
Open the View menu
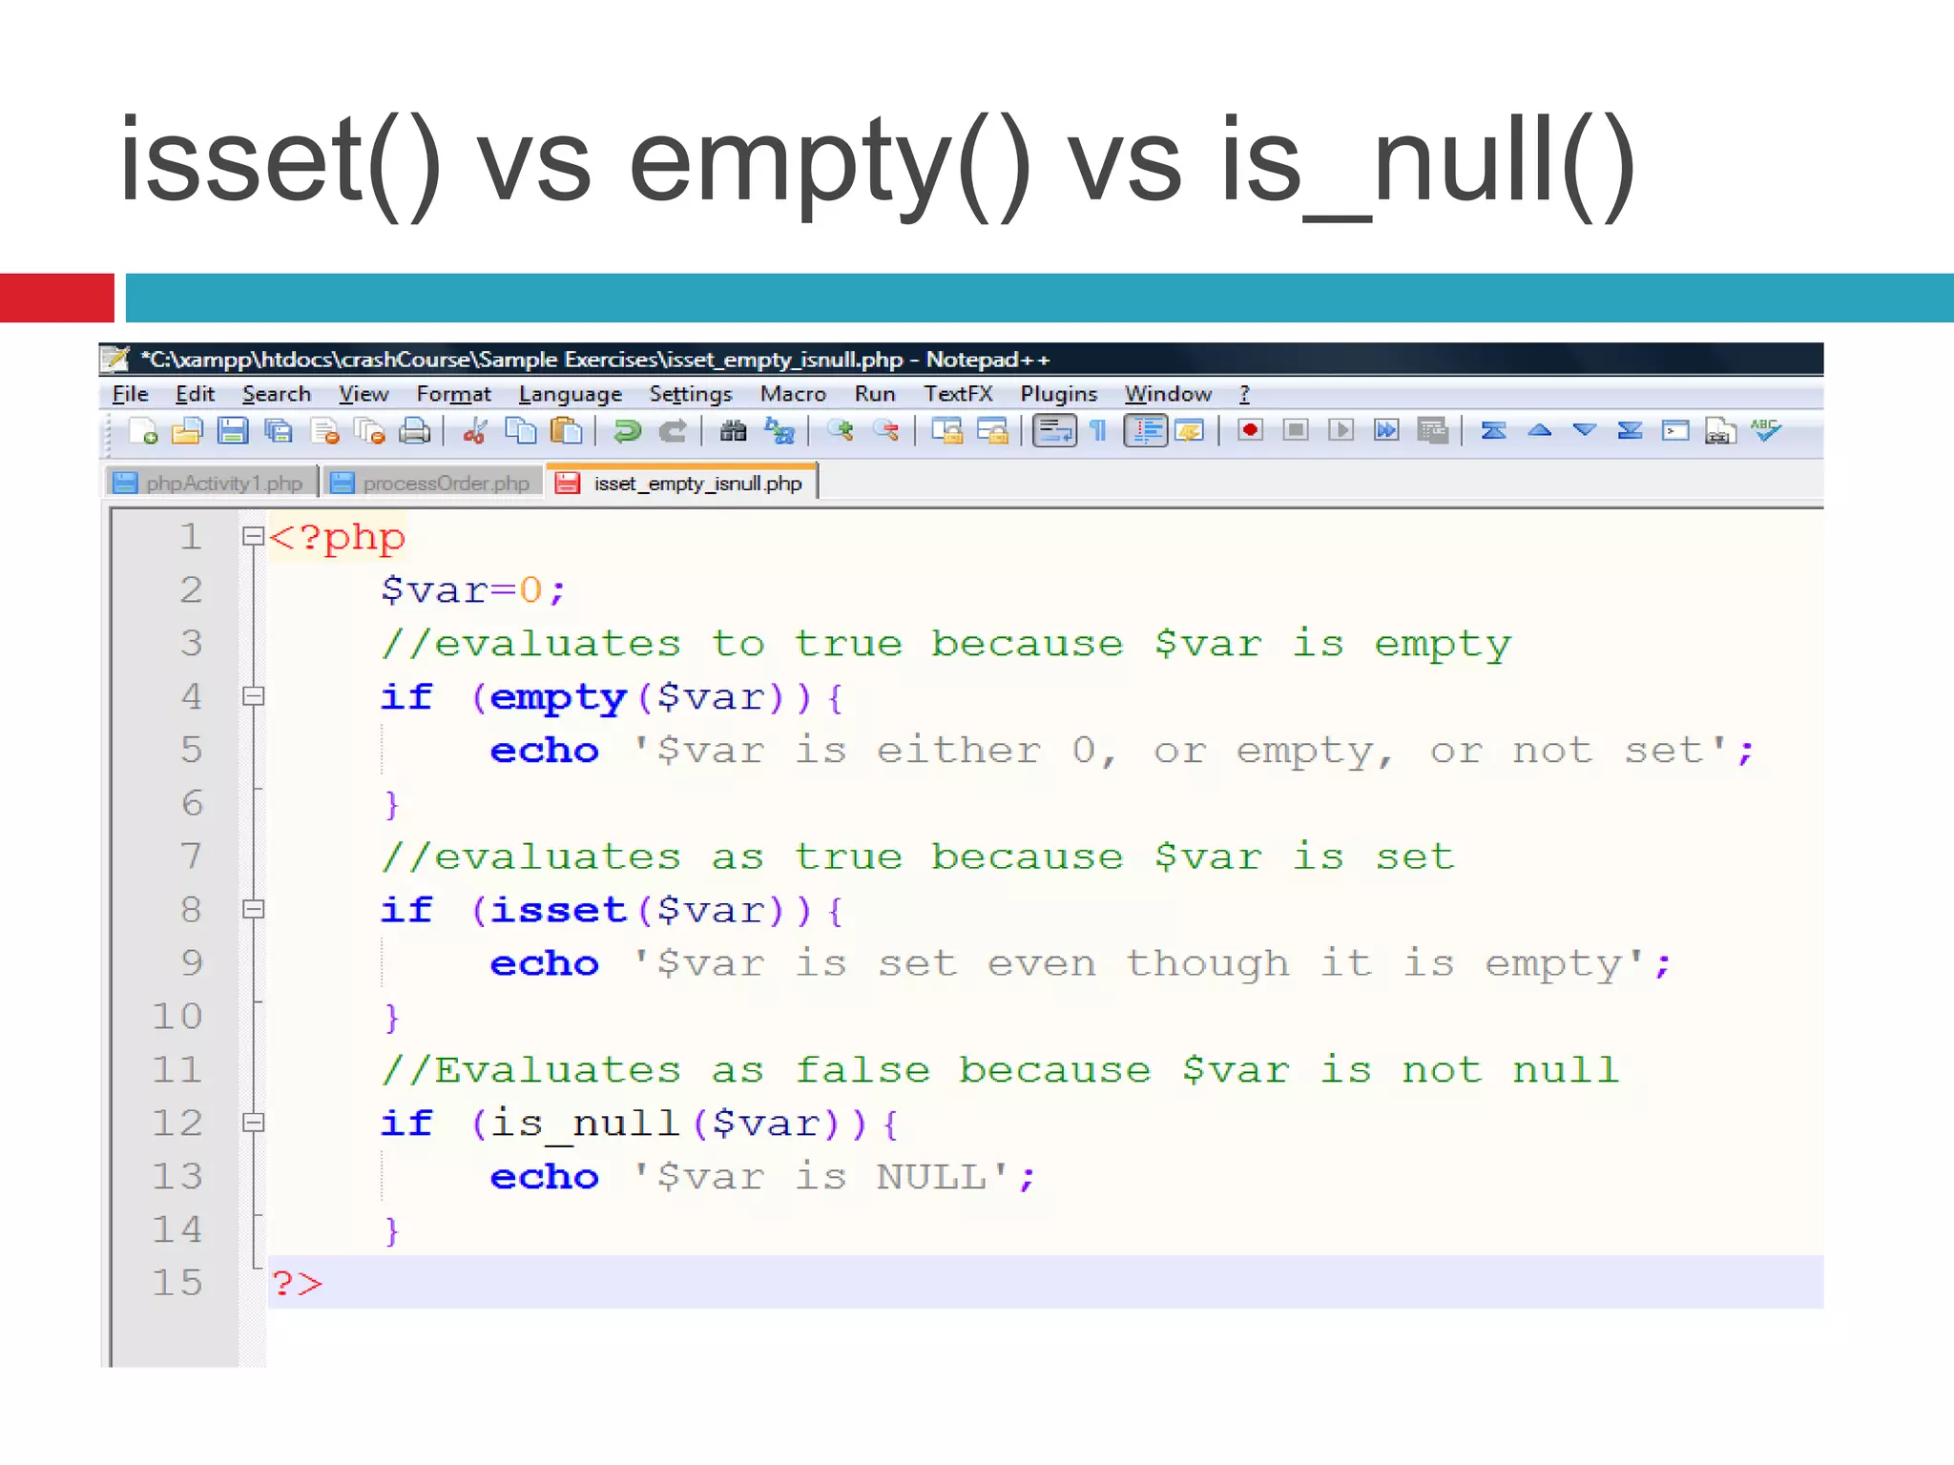(364, 394)
